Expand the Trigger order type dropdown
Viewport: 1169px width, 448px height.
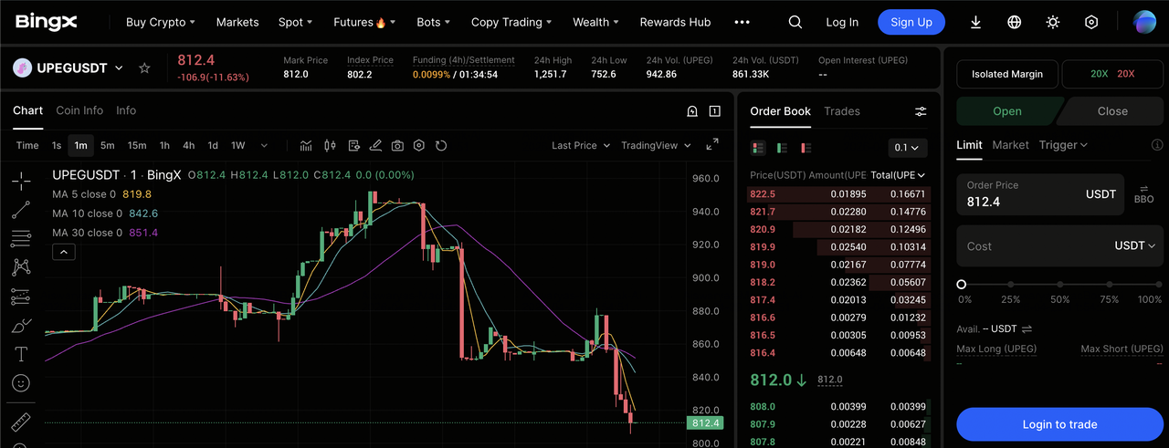click(1063, 145)
